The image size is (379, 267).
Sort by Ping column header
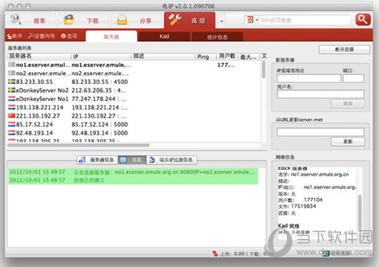click(x=205, y=56)
